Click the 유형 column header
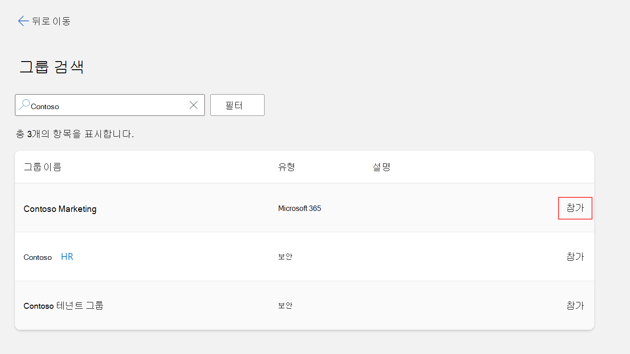Image resolution: width=630 pixels, height=354 pixels. pyautogui.click(x=287, y=167)
